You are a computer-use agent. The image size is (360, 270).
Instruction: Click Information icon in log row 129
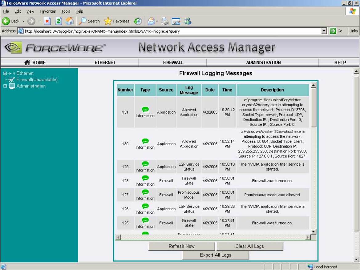145,164
